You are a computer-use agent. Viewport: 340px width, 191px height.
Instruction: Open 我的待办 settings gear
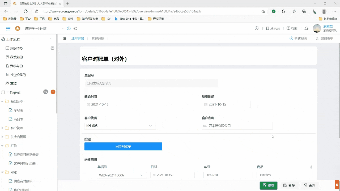coord(52,48)
